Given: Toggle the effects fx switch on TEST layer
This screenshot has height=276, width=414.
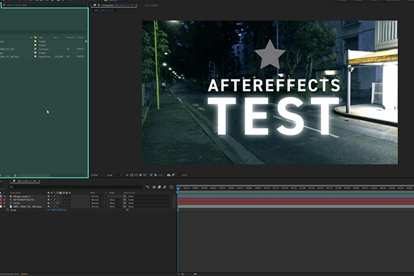Looking at the screenshot, I should [57, 203].
